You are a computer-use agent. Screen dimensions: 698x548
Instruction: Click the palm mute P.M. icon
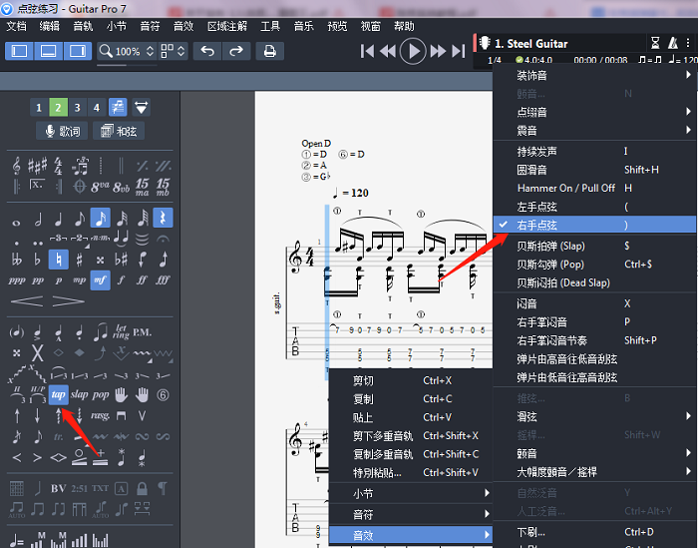pos(143,331)
